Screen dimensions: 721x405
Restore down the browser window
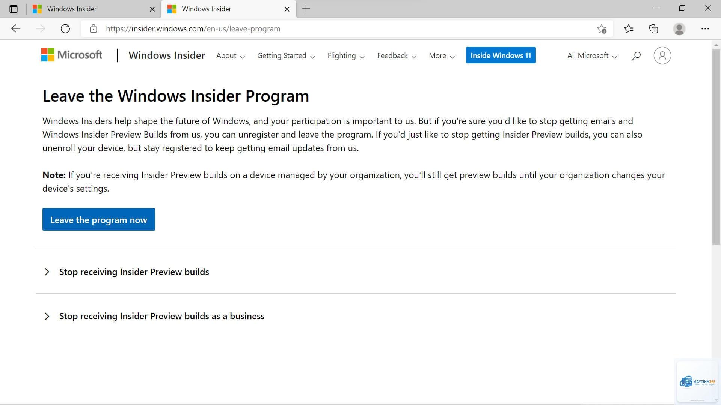click(682, 8)
